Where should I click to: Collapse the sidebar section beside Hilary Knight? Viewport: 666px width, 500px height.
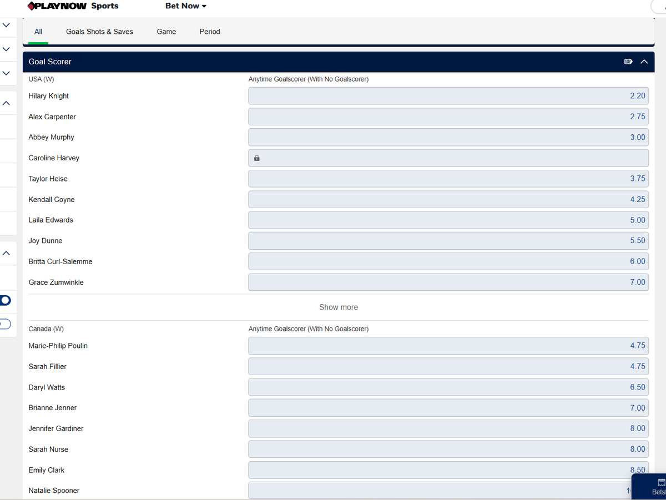click(x=6, y=103)
